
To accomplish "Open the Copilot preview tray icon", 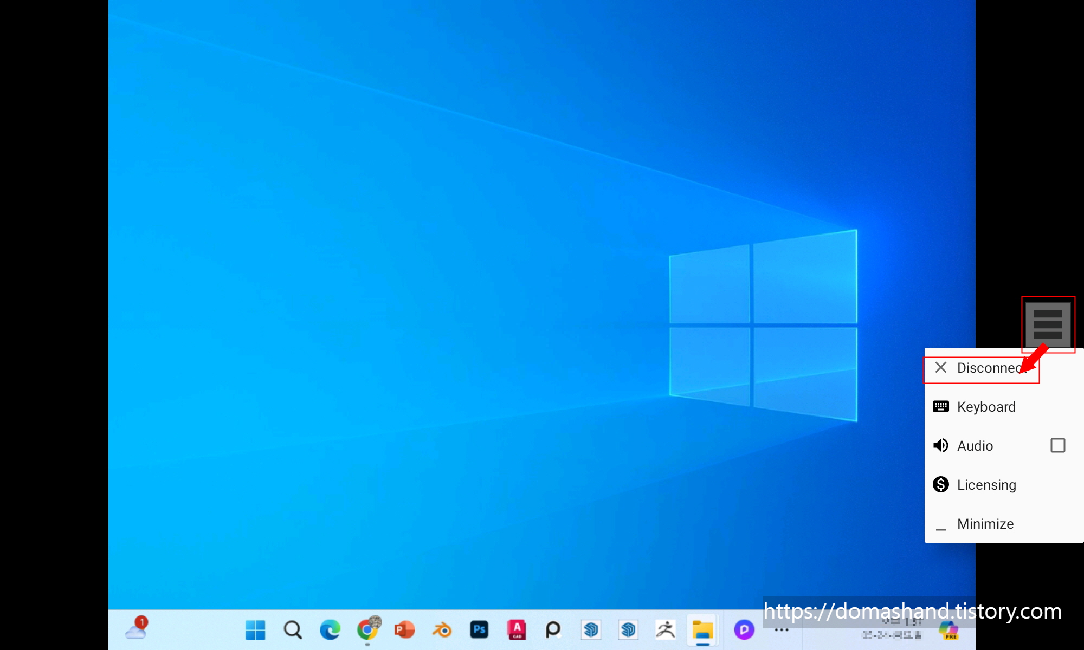I will pos(949,630).
